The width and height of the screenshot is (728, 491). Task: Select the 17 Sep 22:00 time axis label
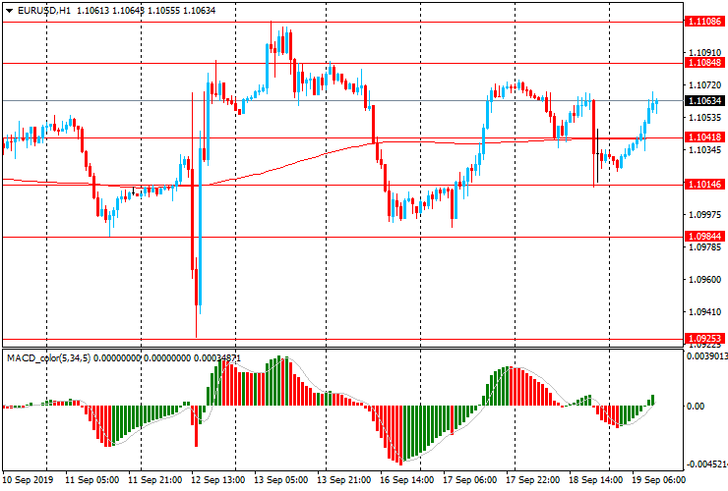(x=532, y=479)
